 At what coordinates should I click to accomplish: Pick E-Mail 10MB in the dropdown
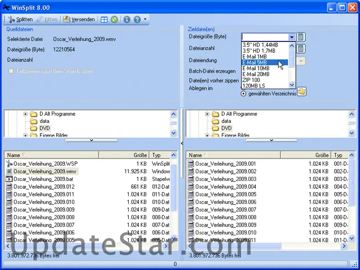(265, 68)
